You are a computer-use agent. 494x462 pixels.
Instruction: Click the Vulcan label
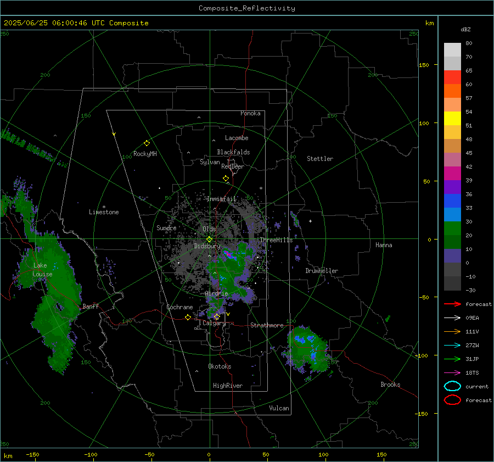[x=279, y=408]
